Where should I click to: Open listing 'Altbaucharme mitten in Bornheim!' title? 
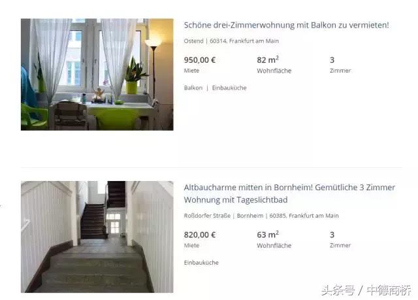click(289, 193)
